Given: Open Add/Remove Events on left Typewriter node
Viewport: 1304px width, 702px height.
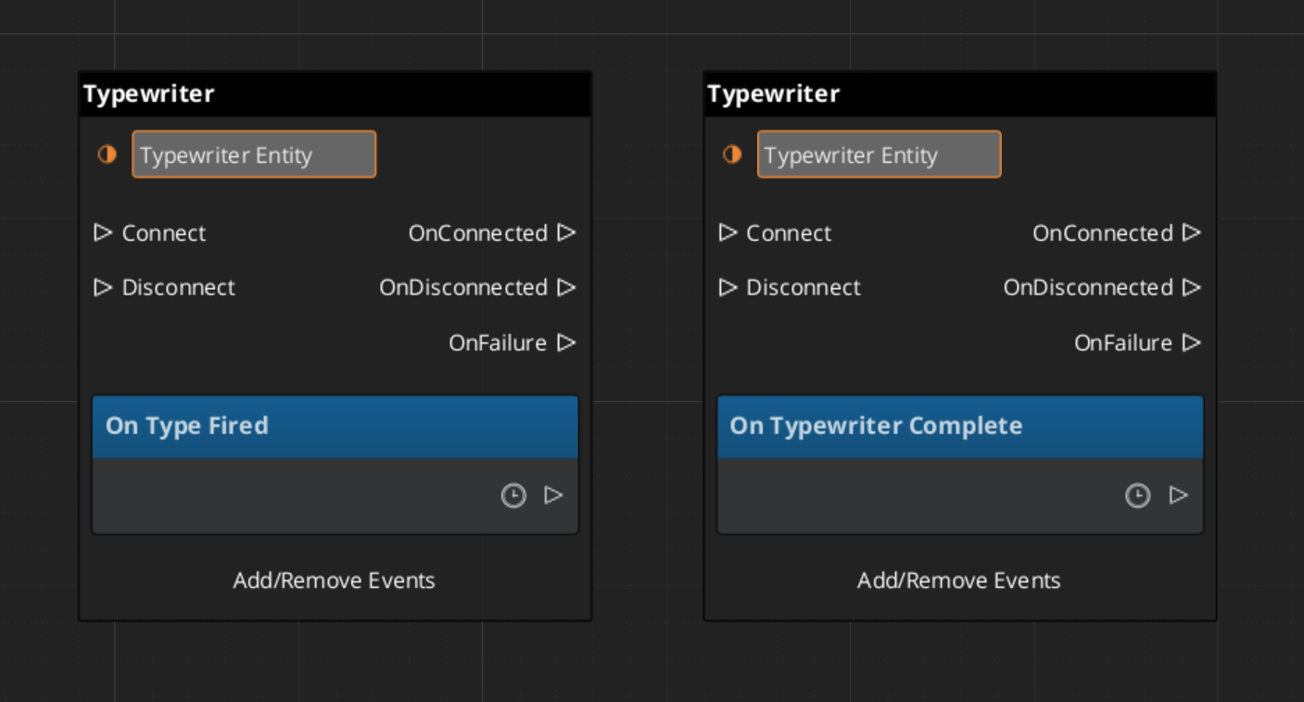Looking at the screenshot, I should pos(334,581).
